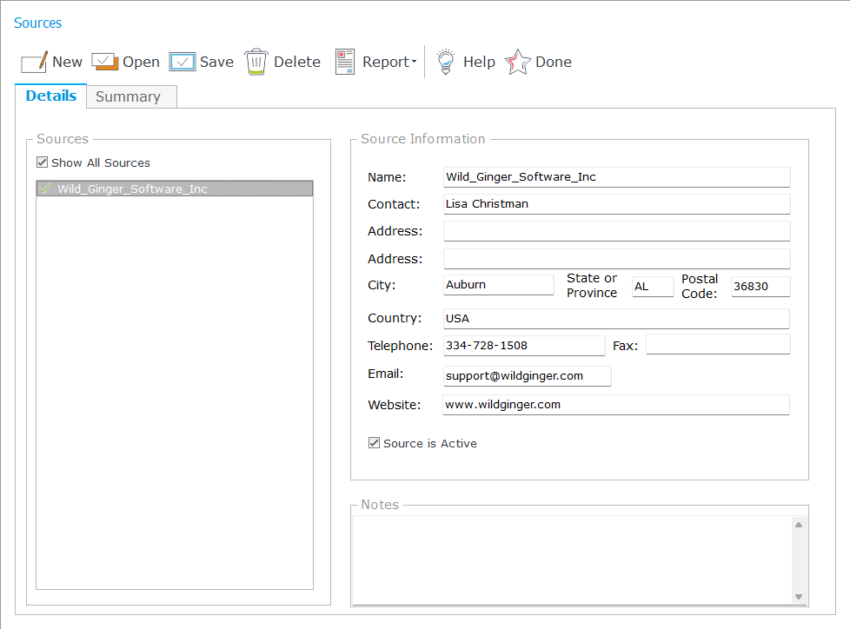This screenshot has width=850, height=629.
Task: Click the Notes scrollbar down arrow
Action: point(799,597)
